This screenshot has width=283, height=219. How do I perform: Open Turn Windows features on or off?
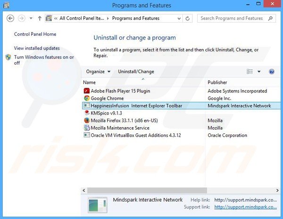(x=44, y=60)
